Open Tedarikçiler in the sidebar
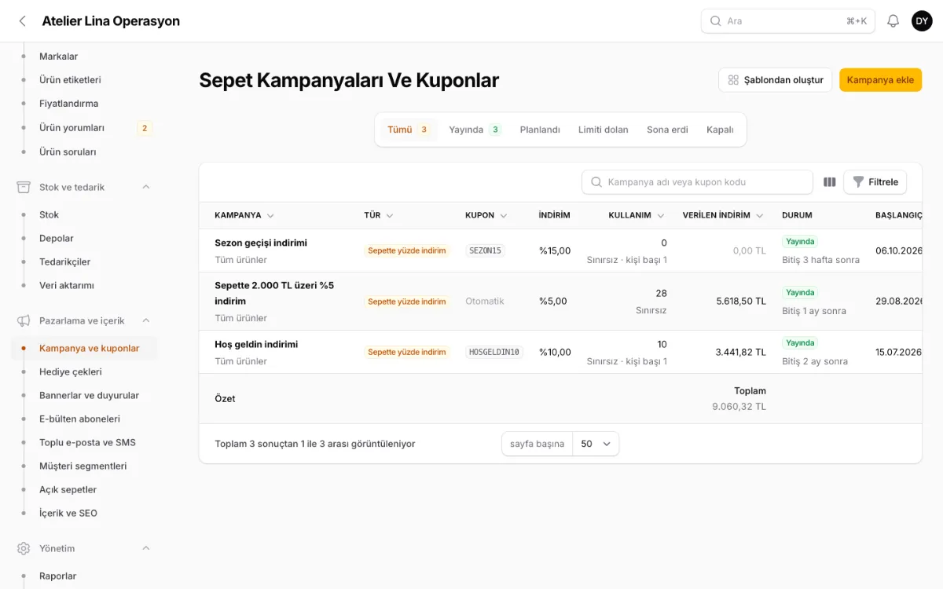943x589 pixels. click(x=64, y=262)
